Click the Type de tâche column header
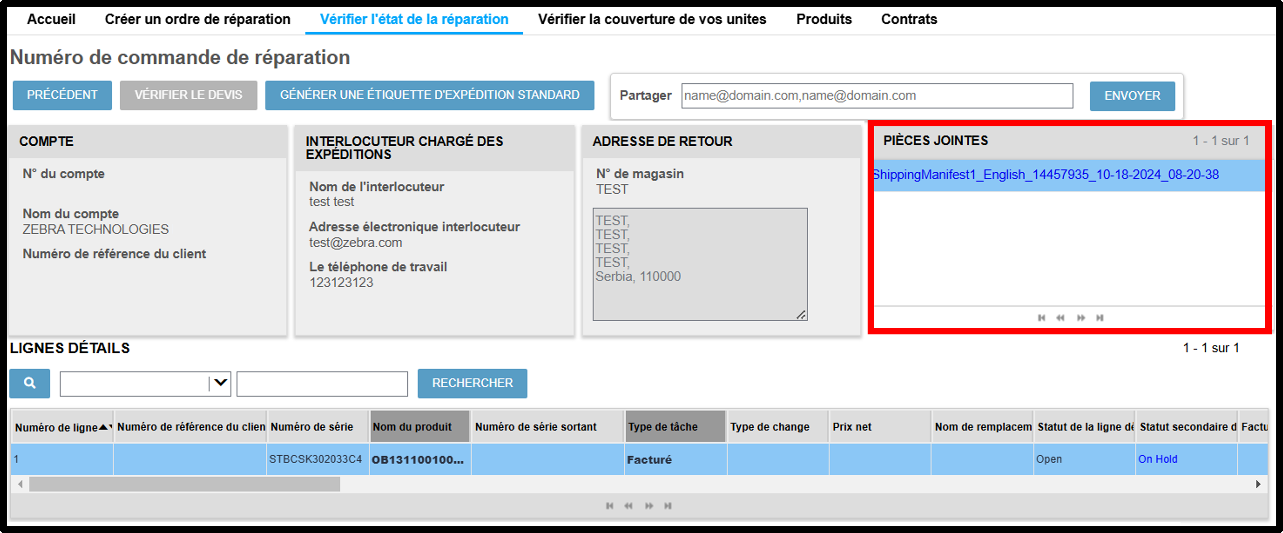This screenshot has width=1283, height=533. click(675, 427)
